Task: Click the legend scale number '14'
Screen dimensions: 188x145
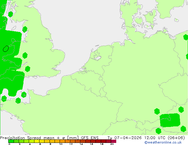Action: (81, 144)
